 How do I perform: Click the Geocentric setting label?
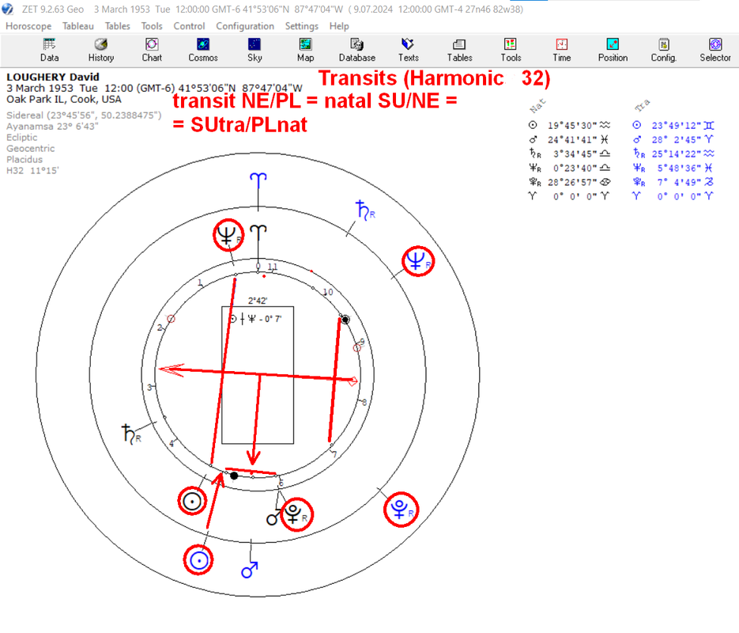coord(31,148)
